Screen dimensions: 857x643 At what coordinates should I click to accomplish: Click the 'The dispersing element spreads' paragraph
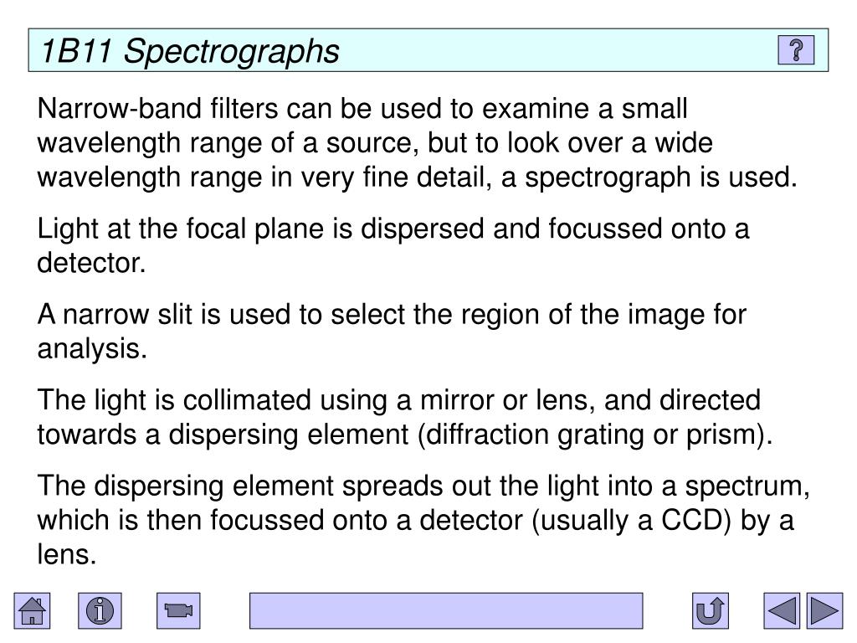[423, 520]
